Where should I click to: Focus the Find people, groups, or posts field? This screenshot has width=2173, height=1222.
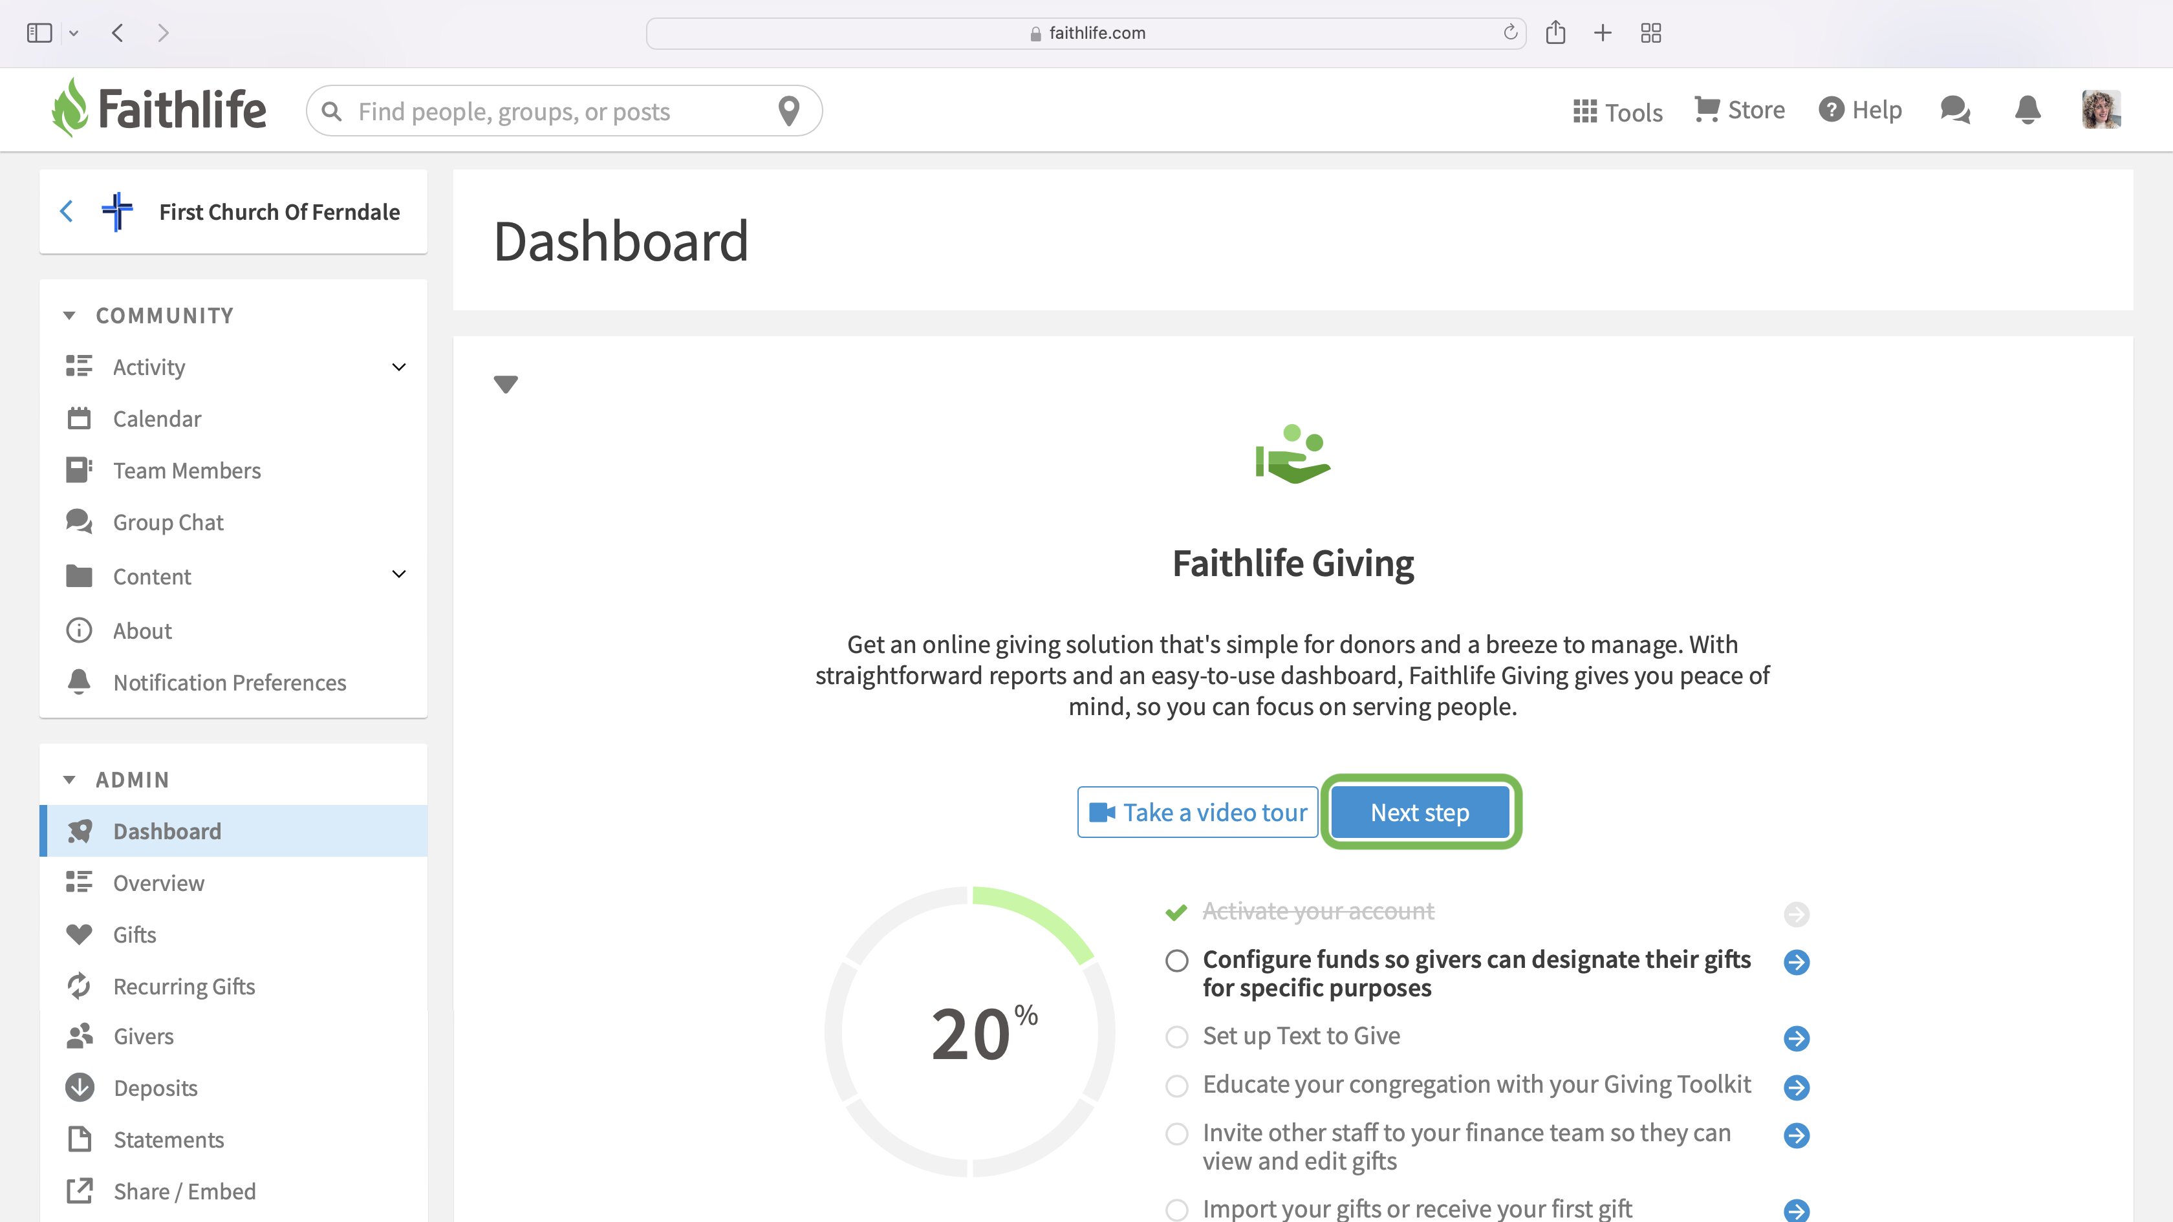(563, 111)
